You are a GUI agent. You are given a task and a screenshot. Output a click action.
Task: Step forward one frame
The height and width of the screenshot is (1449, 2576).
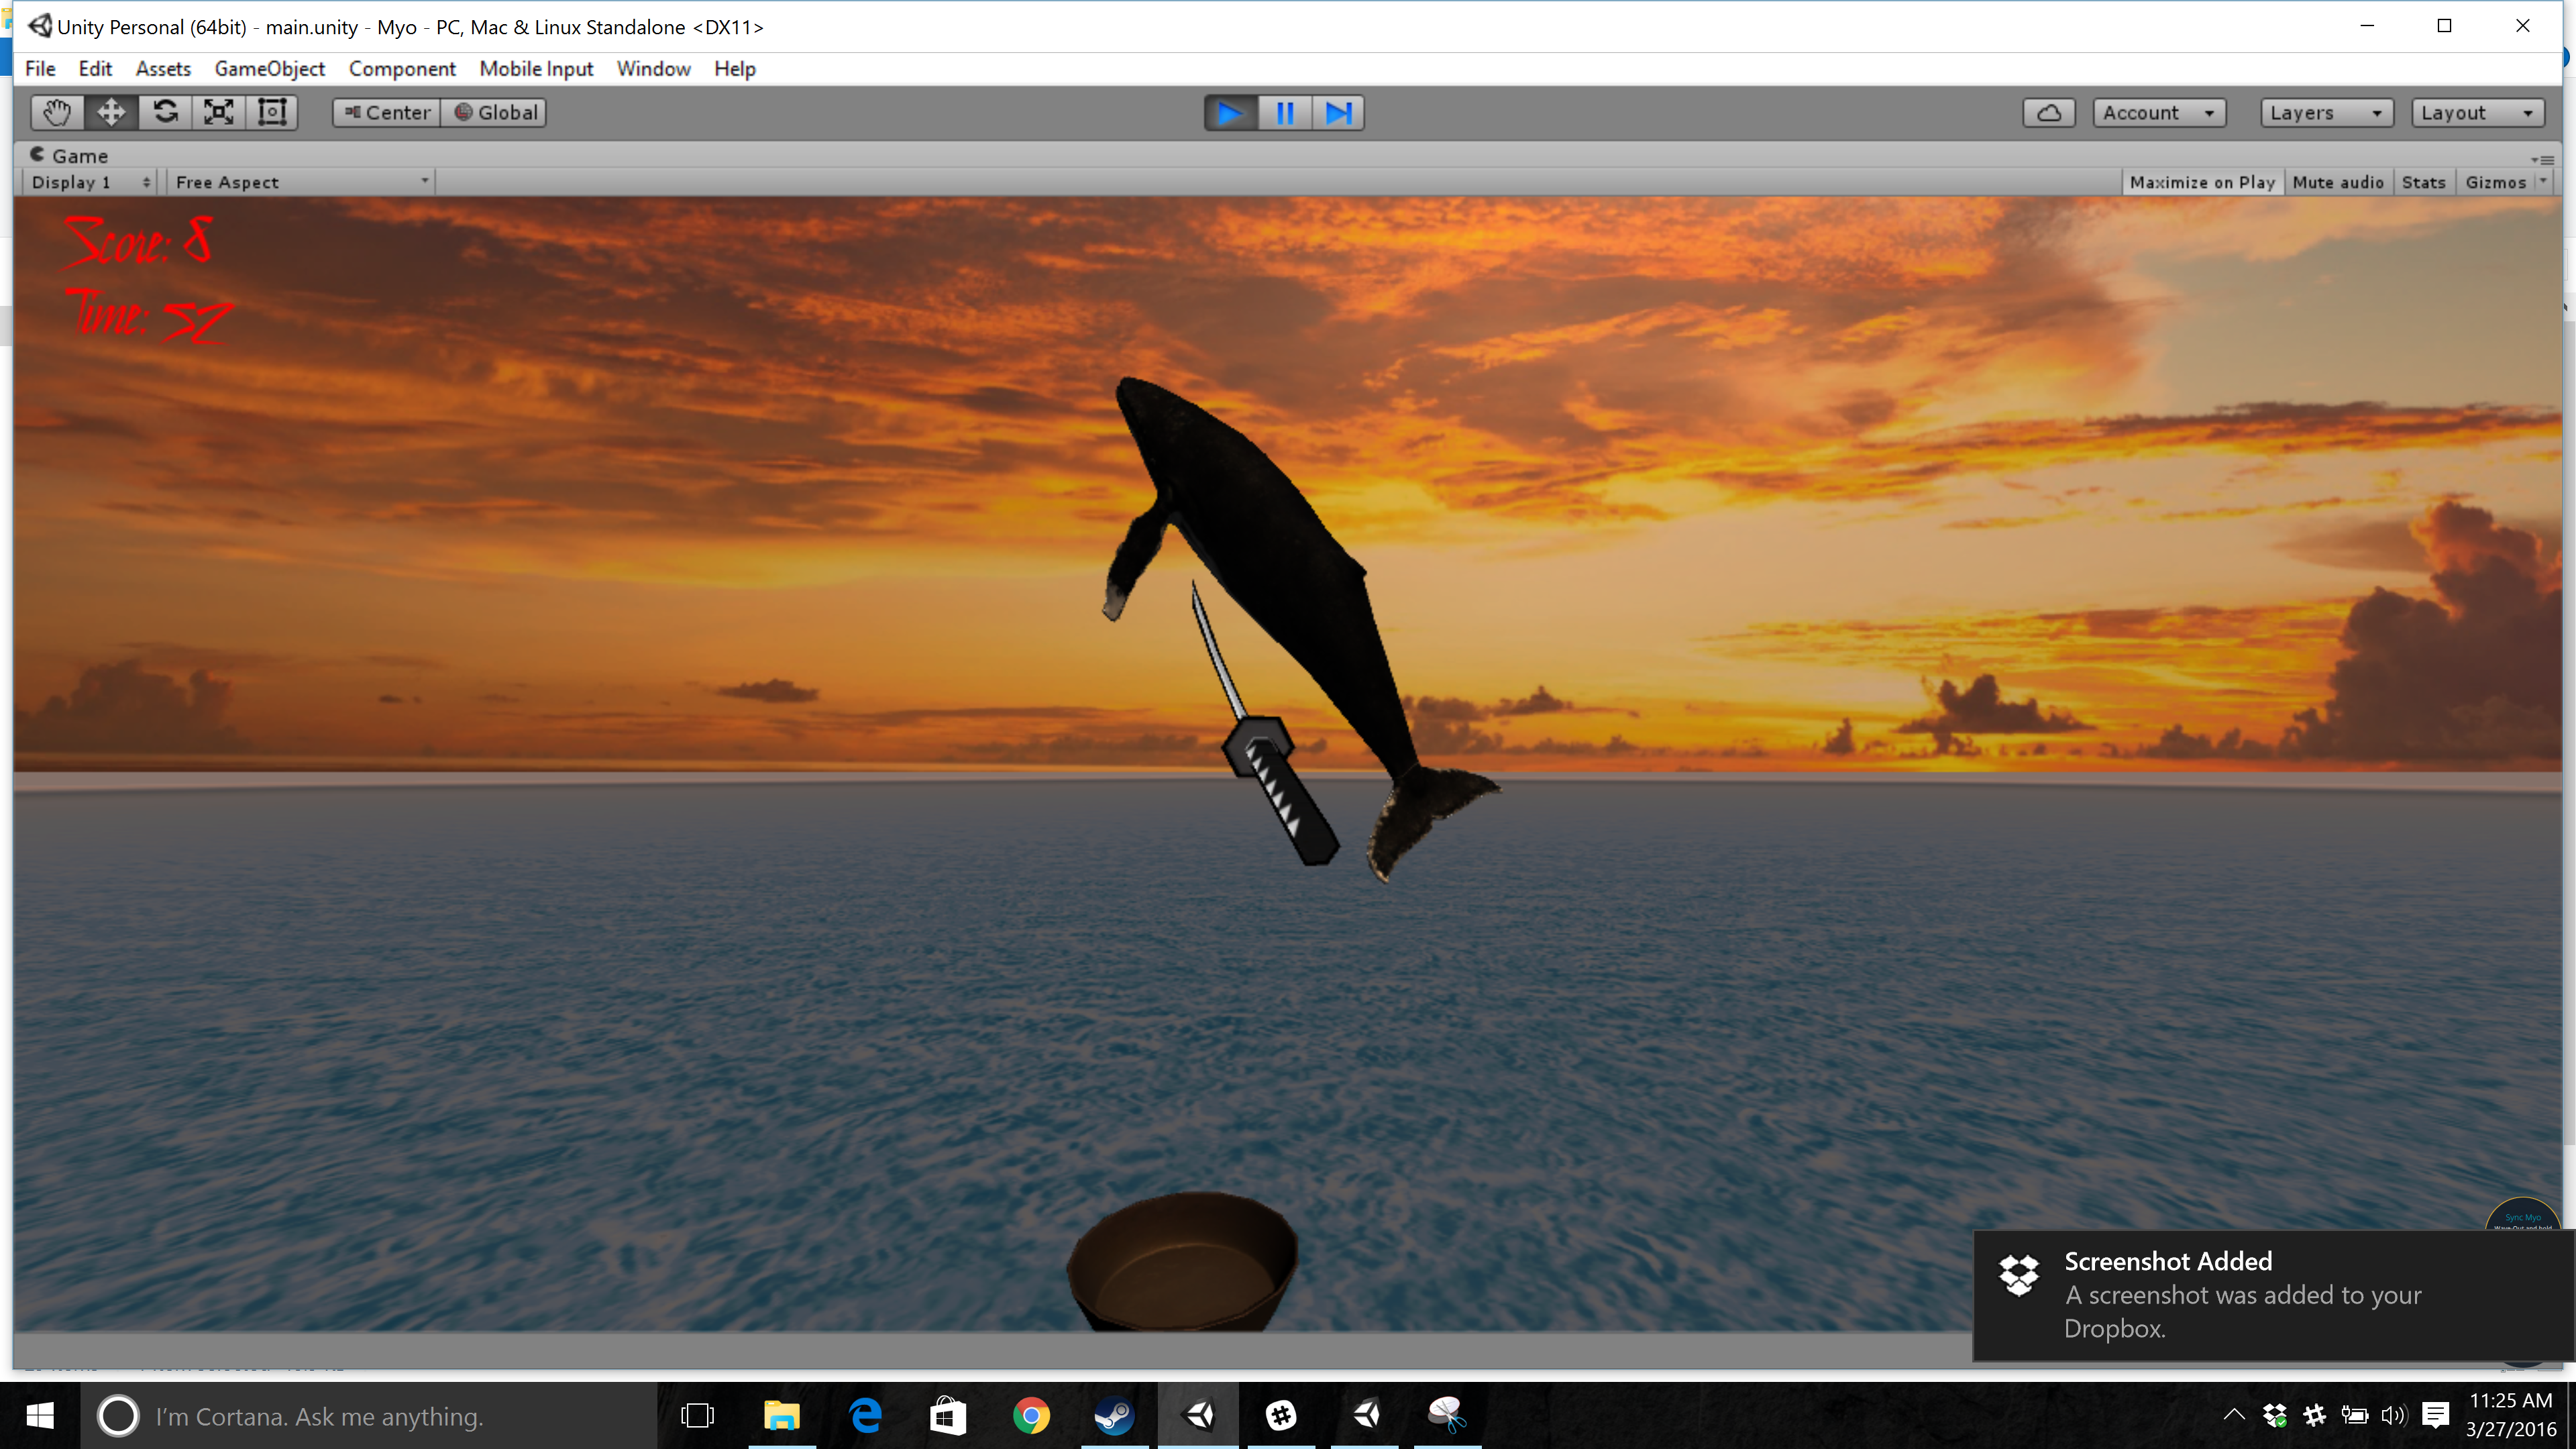[1338, 113]
